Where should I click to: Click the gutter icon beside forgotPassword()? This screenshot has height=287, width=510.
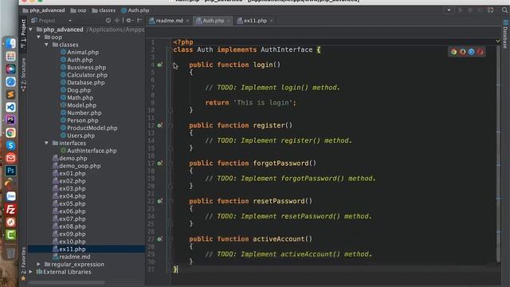(159, 163)
